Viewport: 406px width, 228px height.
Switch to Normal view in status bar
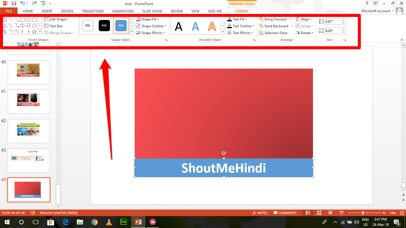(x=308, y=213)
